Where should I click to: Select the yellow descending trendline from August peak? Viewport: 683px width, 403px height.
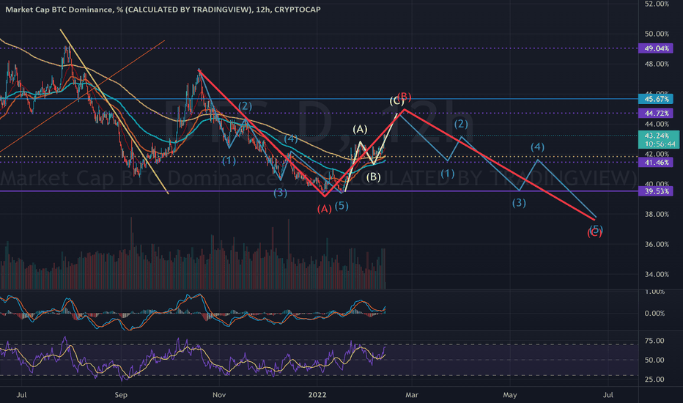[x=114, y=112]
